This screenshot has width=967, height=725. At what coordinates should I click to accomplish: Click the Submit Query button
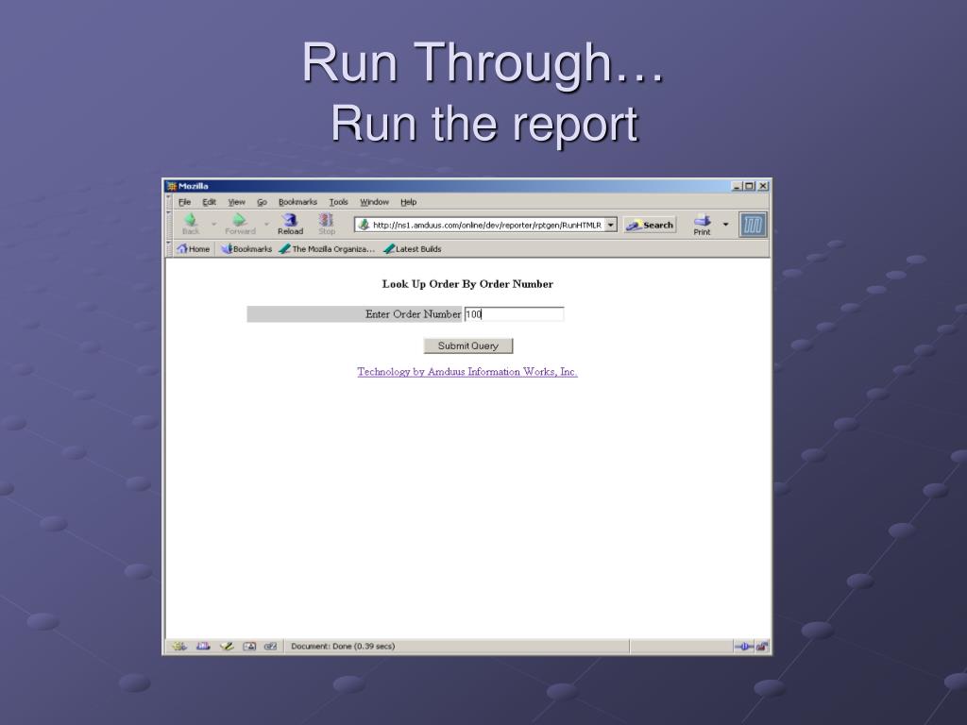tap(468, 346)
